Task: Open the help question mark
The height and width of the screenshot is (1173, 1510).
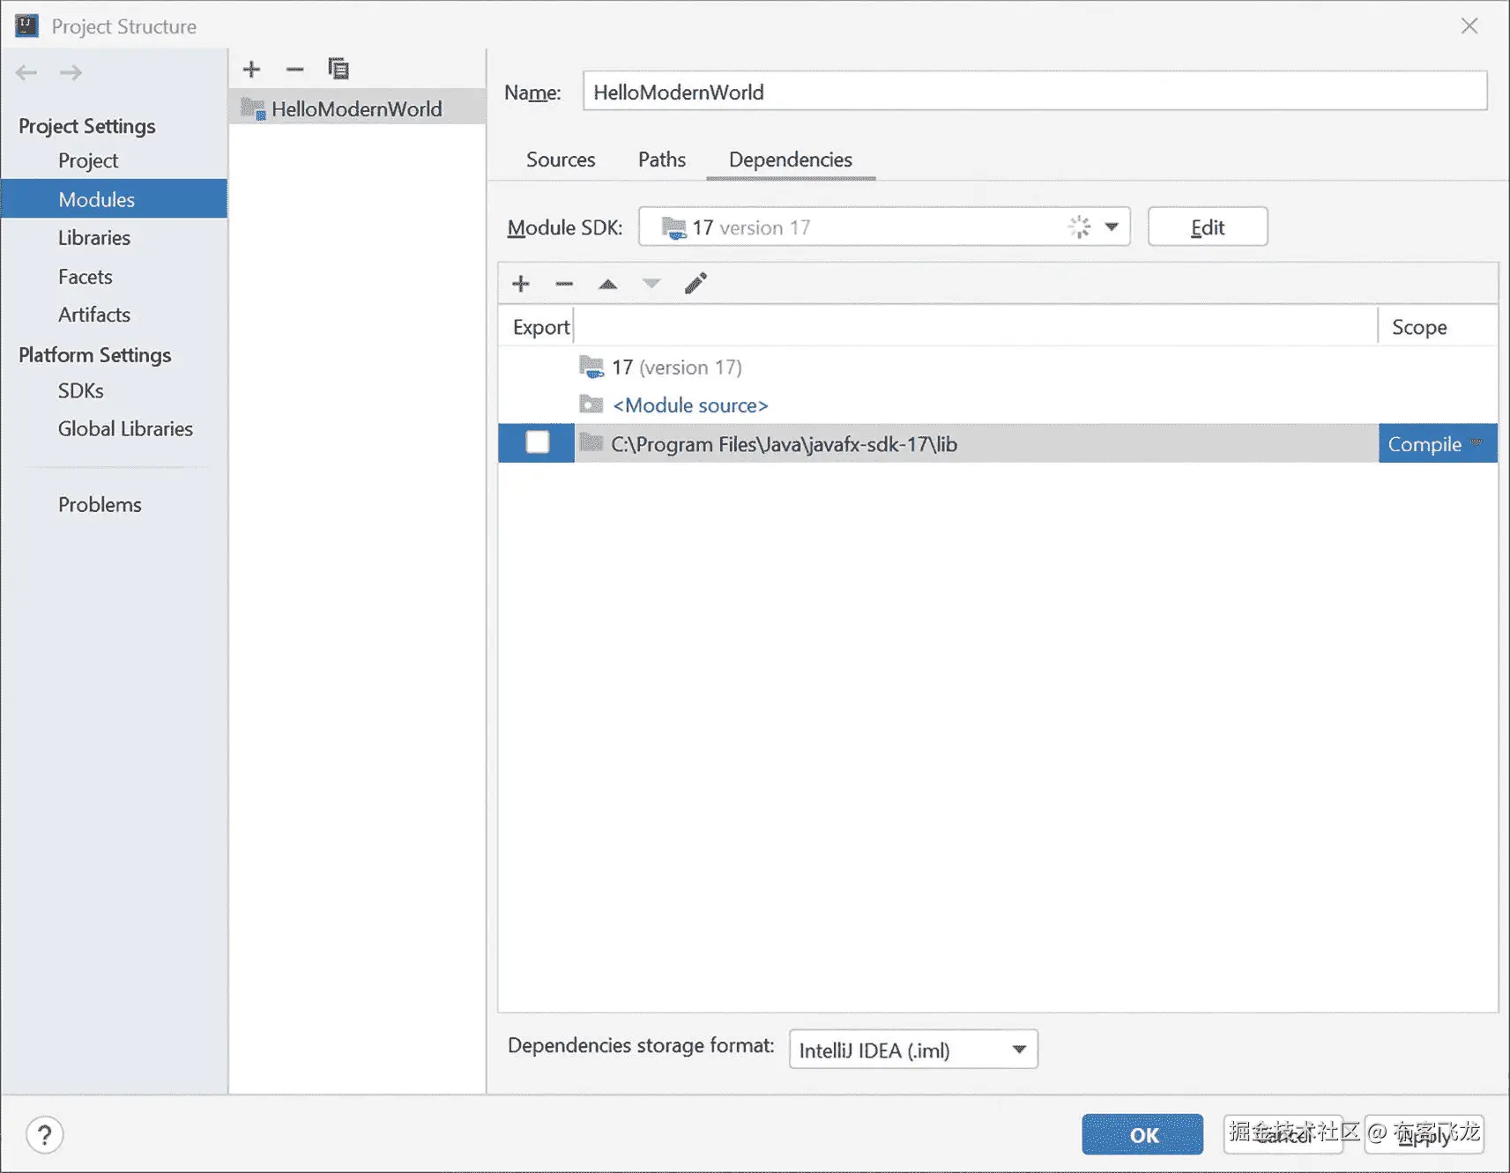Action: pos(44,1135)
